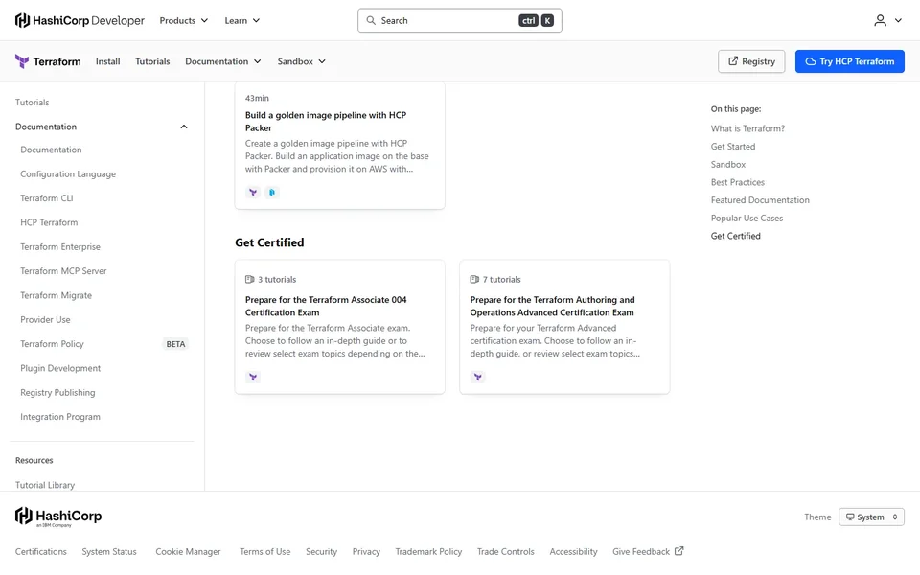The height and width of the screenshot is (575, 920).
Task: Click the tutorials collection icon beside '3 tutorials'
Action: [250, 279]
